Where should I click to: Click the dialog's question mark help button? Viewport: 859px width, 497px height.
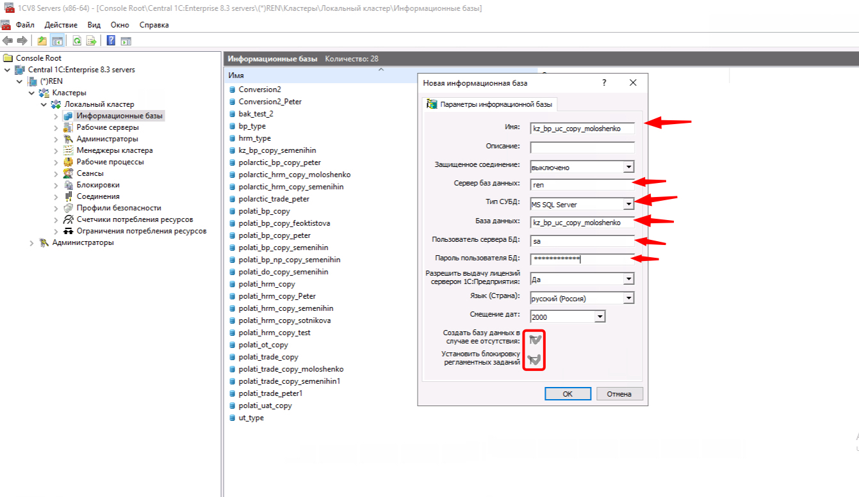[x=604, y=83]
